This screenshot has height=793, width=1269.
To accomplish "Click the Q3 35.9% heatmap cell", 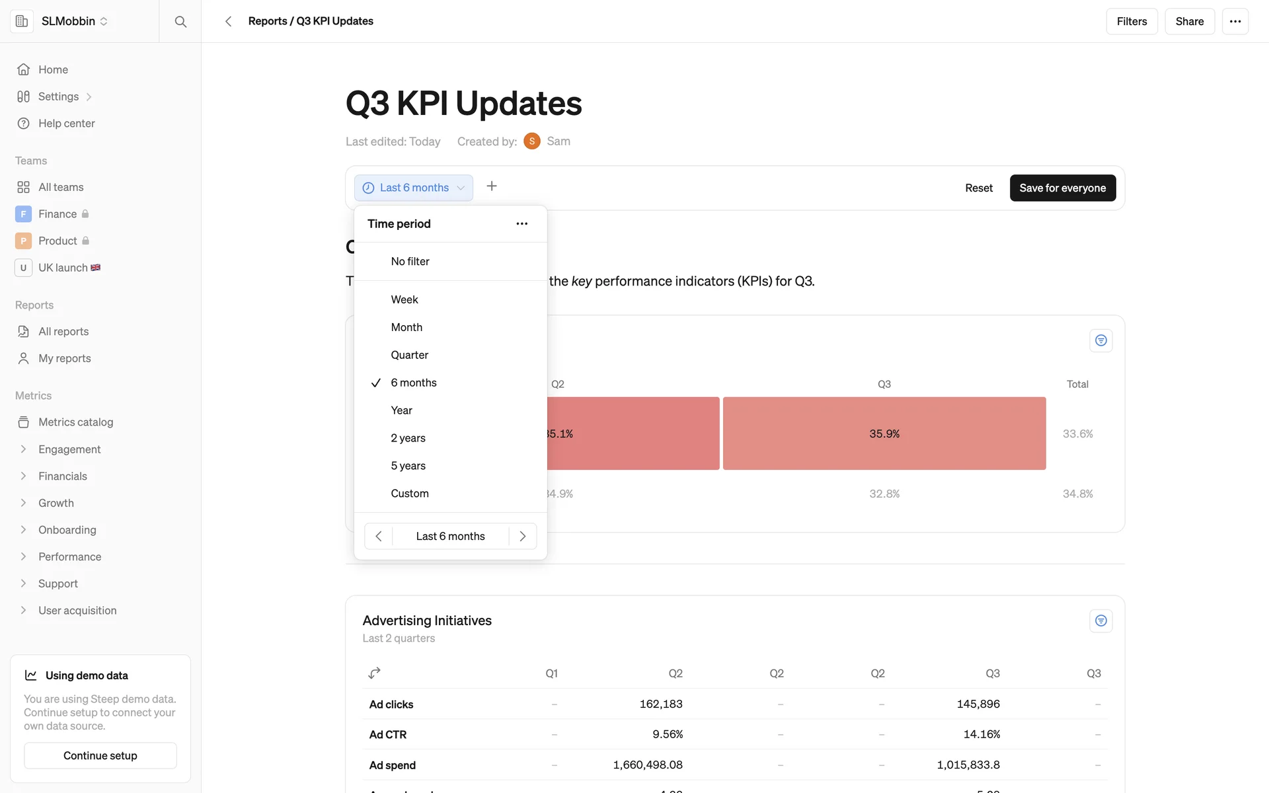I will coord(884,434).
